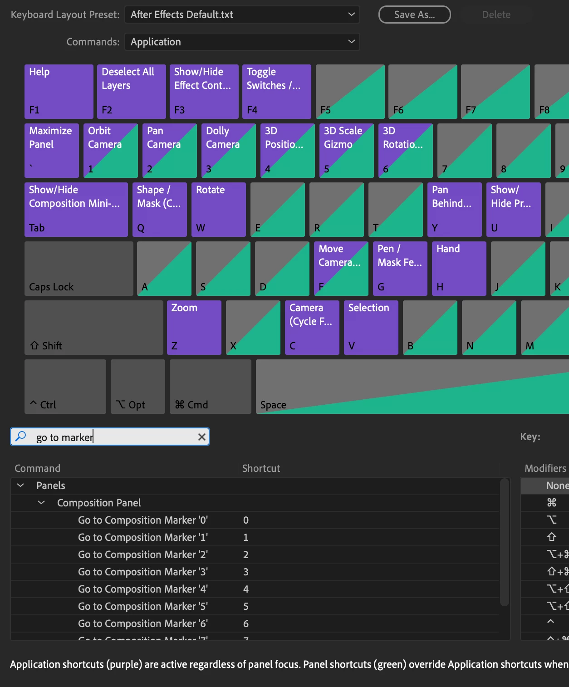Clear the search field with X icon
Viewport: 569px width, 687px height.
click(202, 437)
